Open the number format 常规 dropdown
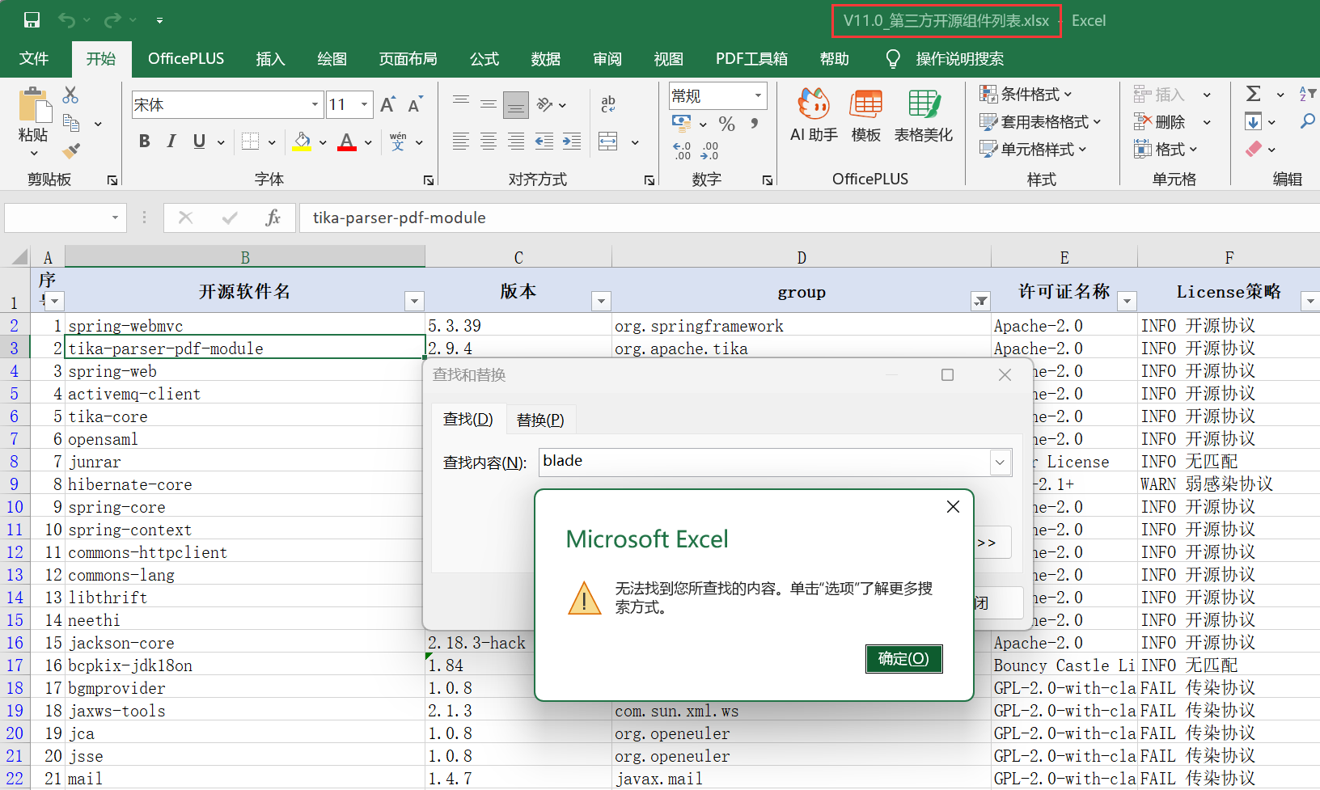The image size is (1320, 790). pos(758,95)
